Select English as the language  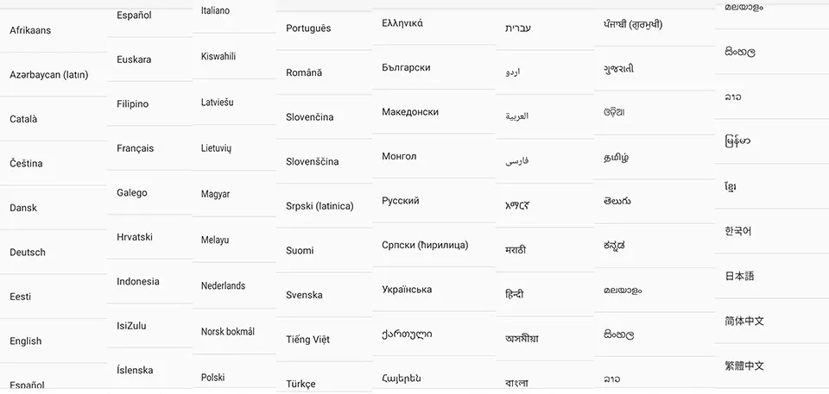(x=53, y=341)
